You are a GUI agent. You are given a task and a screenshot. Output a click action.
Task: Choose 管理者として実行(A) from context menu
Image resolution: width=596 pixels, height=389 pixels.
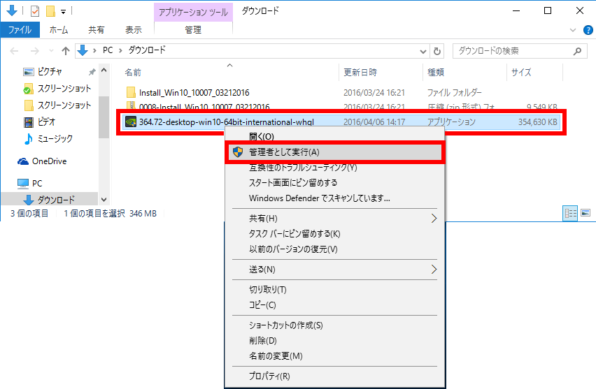click(284, 152)
